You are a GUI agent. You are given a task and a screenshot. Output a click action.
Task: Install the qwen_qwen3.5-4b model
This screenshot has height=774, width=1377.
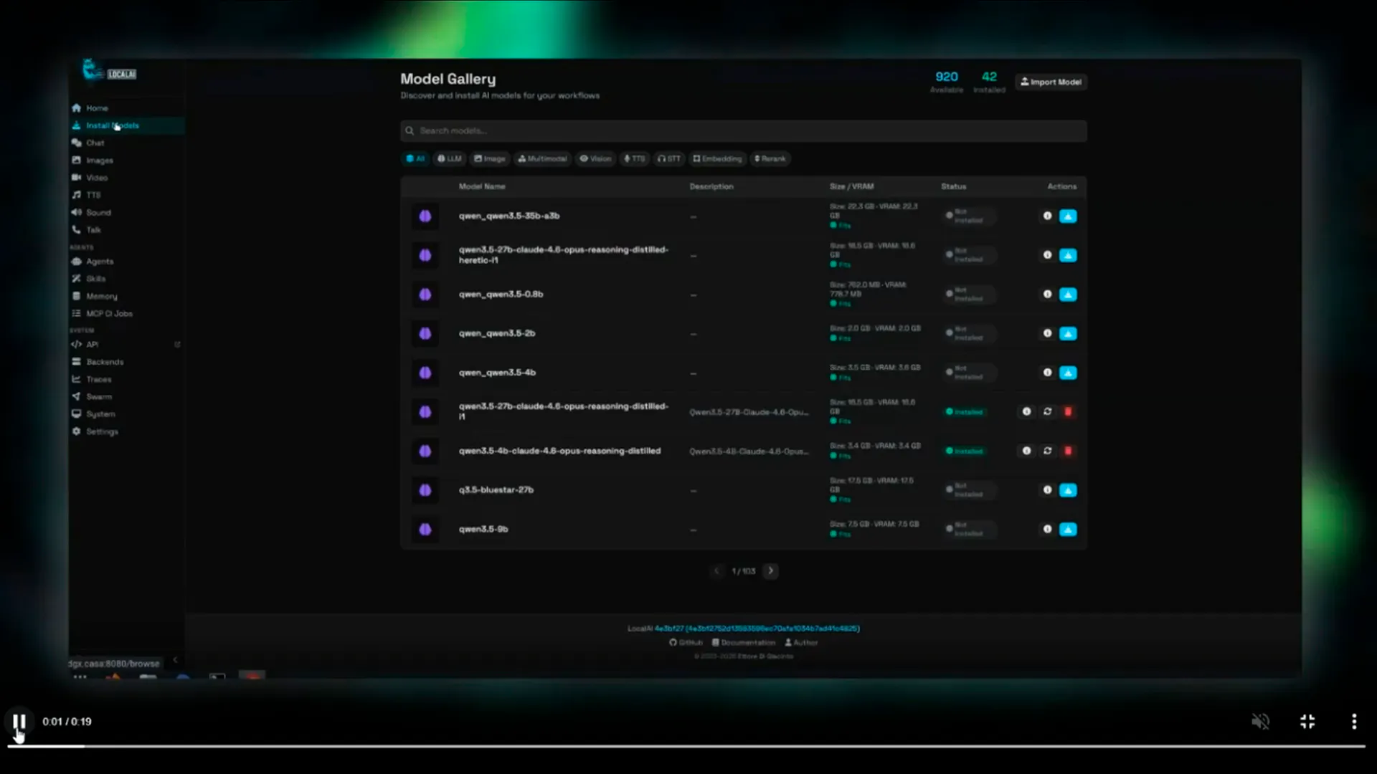click(x=1068, y=373)
